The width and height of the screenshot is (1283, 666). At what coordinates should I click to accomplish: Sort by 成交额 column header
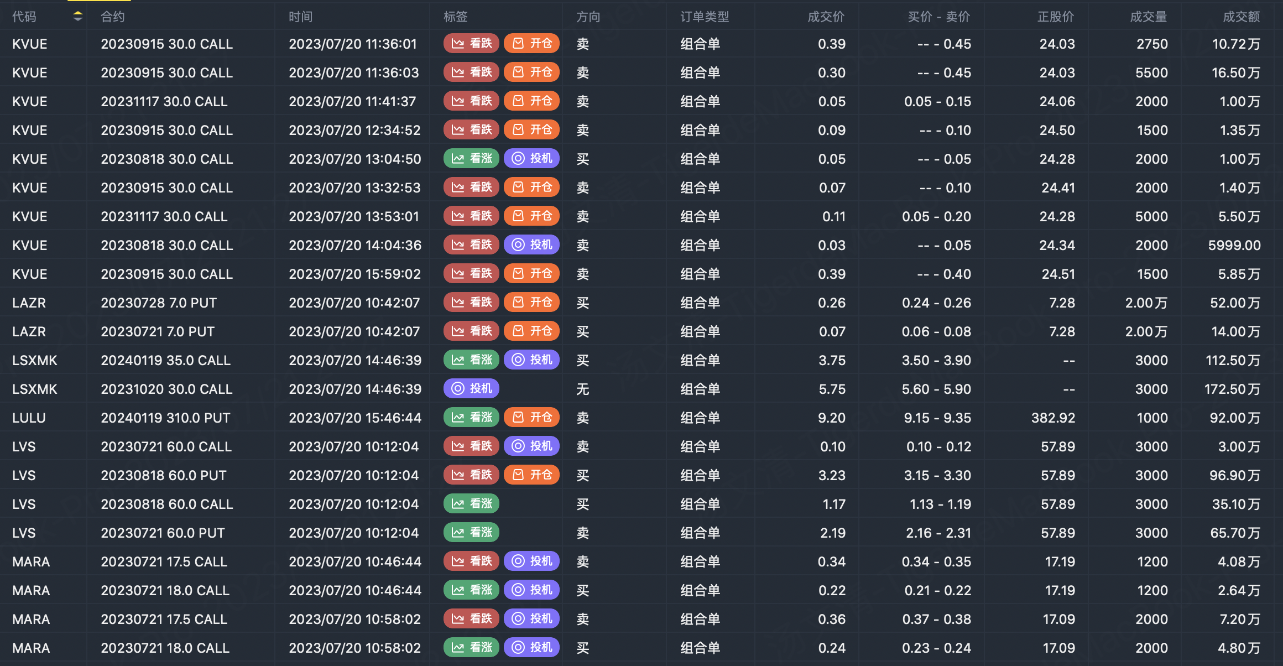tap(1241, 17)
